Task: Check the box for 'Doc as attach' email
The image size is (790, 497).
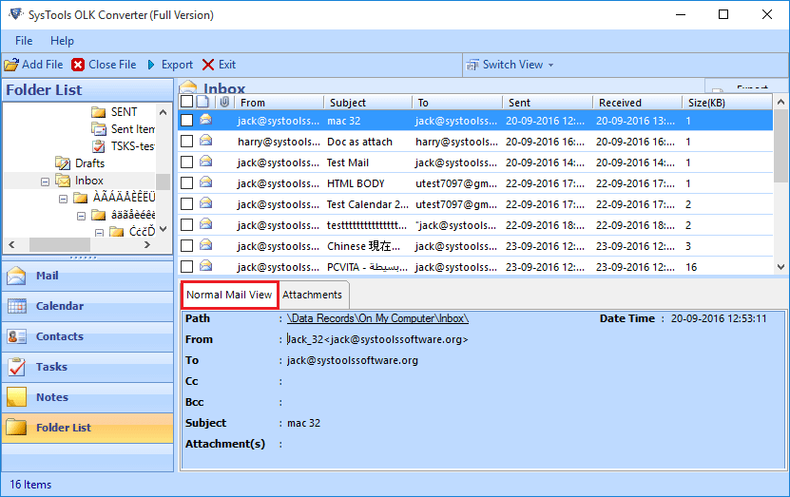Action: (187, 142)
